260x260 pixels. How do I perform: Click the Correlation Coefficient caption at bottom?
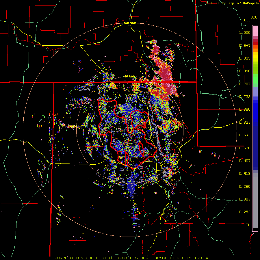131,258
